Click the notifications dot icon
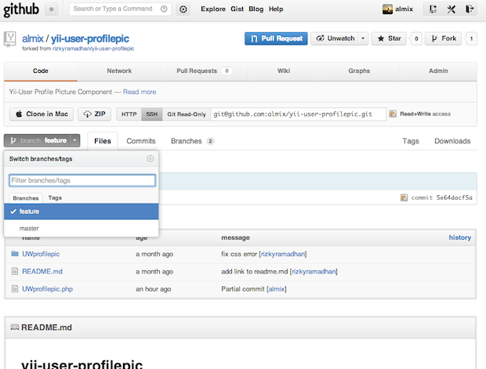Screen dimensions: 486x369 click(52, 9)
